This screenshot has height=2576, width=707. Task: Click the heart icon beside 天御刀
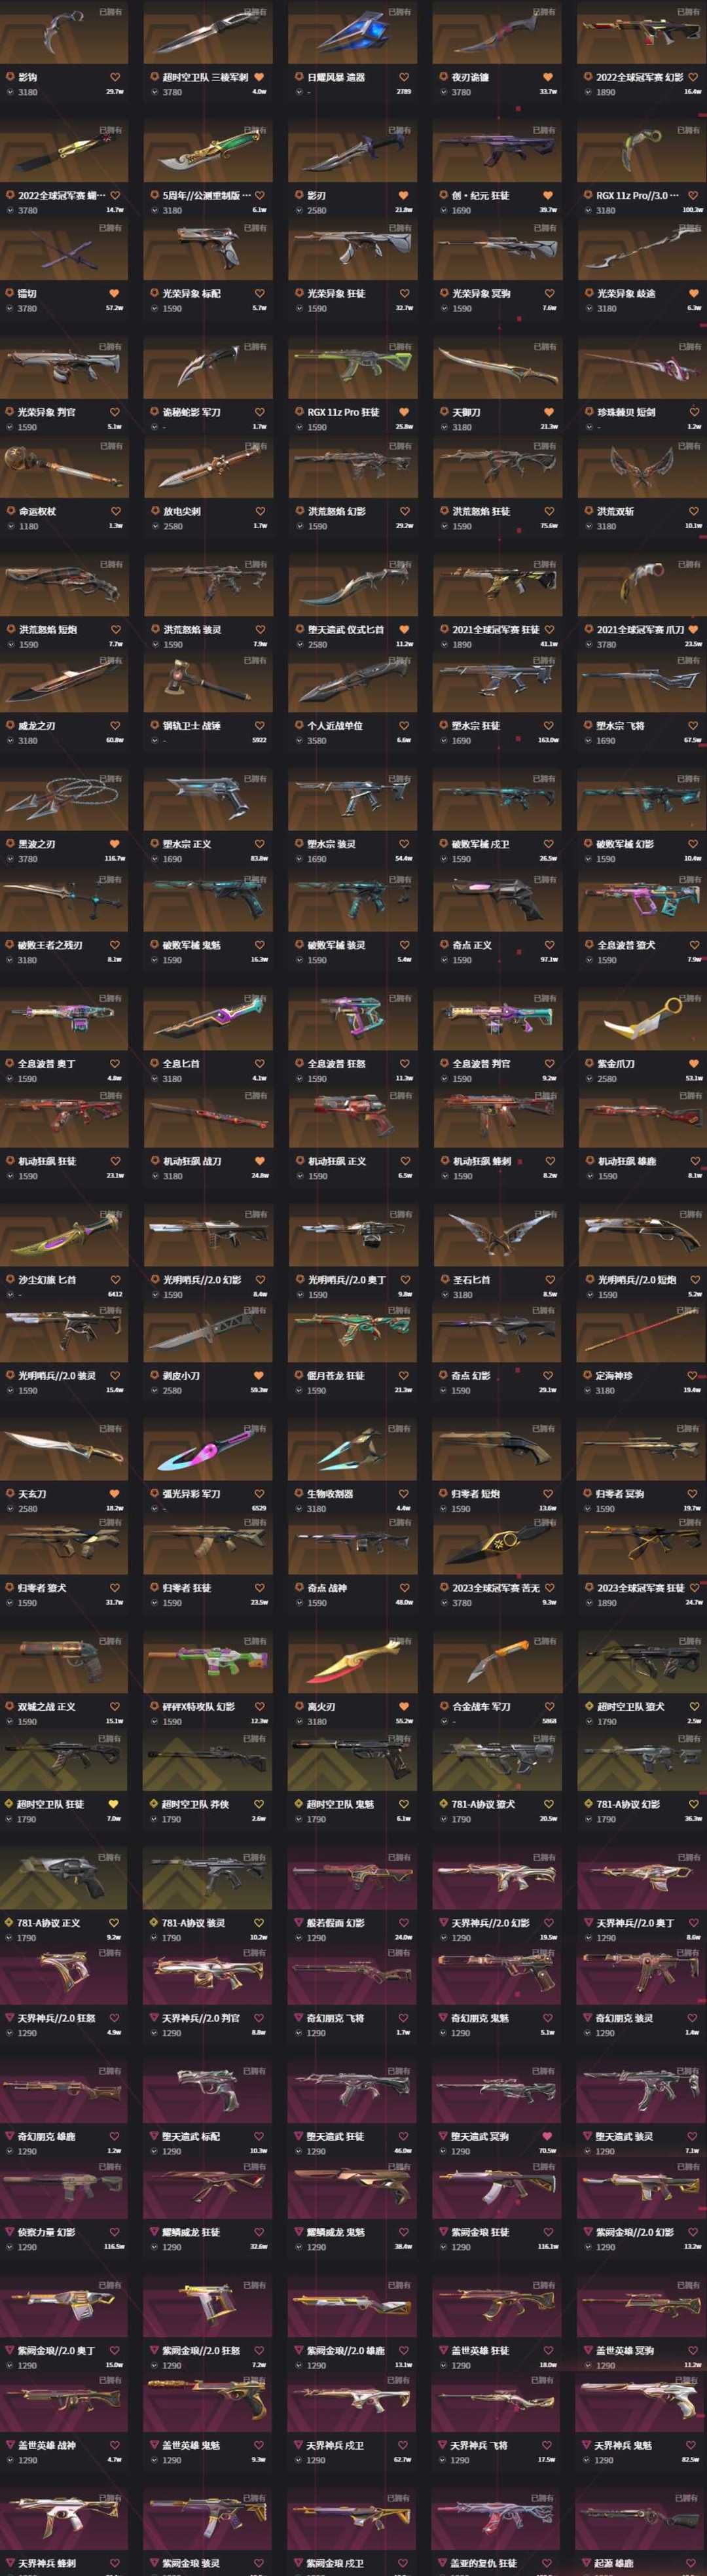549,412
